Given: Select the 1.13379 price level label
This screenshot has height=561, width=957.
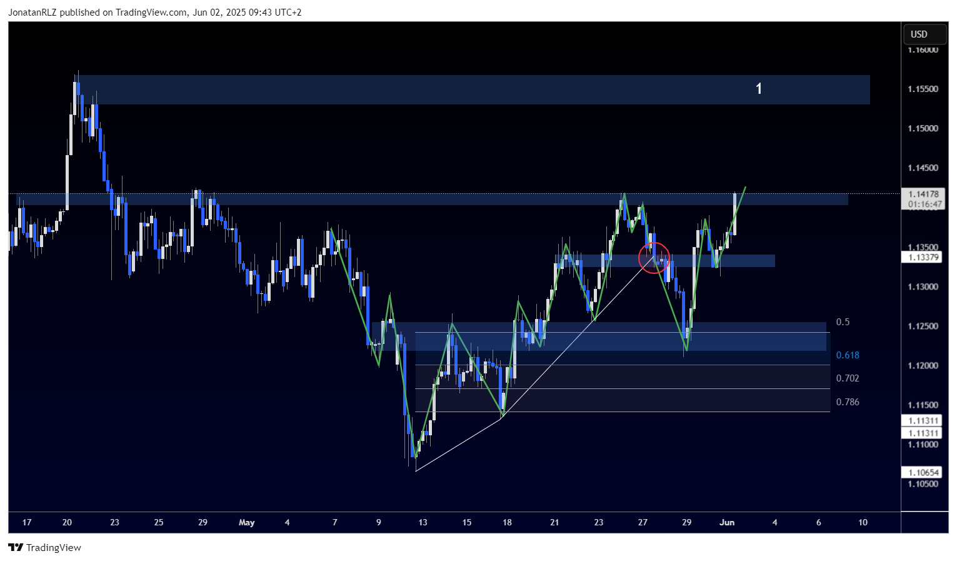Looking at the screenshot, I should 923,257.
